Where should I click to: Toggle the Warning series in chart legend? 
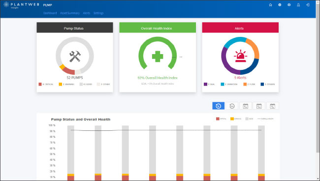pyautogui.click(x=236, y=119)
